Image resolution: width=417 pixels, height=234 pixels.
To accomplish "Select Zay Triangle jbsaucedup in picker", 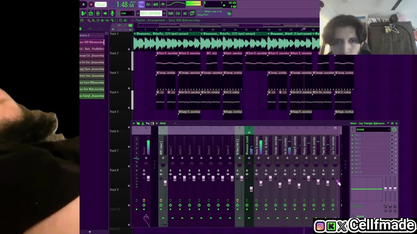I will coord(92,96).
